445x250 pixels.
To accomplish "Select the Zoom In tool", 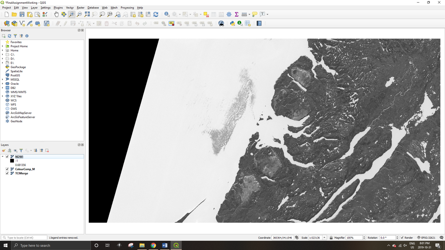I will tap(71, 14).
